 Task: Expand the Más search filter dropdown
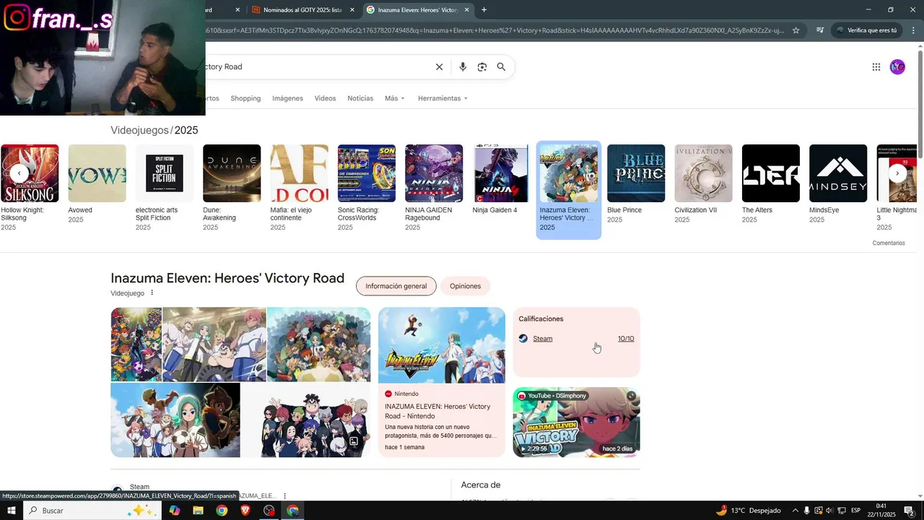(395, 98)
